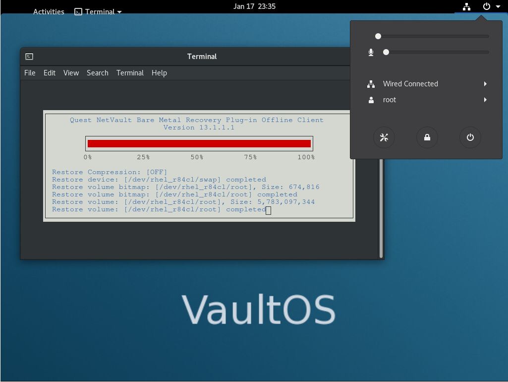Click the 'Version 13.1.1.1' text
Screen dimensions: 508x382
[199, 127]
